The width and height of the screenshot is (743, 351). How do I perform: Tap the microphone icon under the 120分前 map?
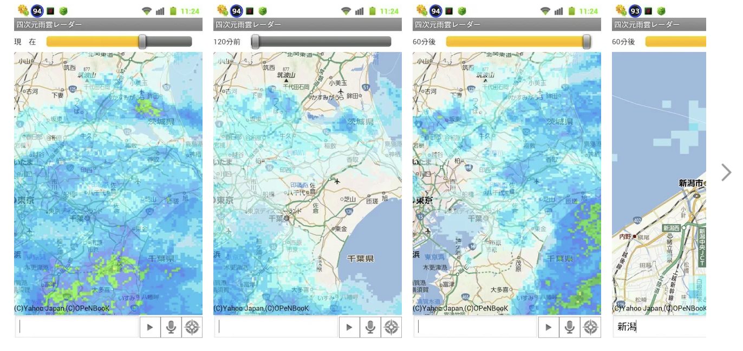[x=370, y=327]
